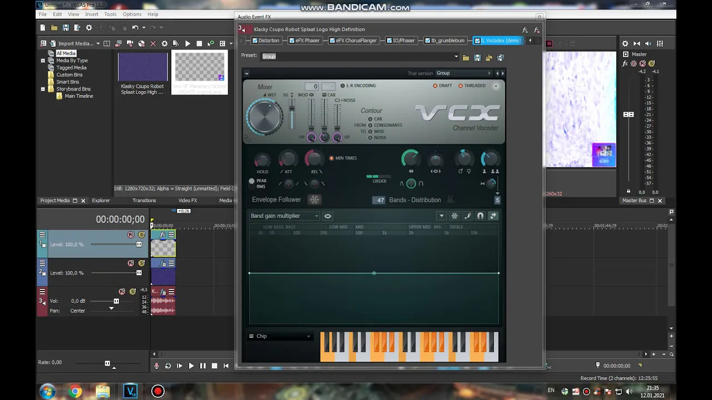Stop preview in the Project Media toolbar
712x400 pixels.
pos(199,43)
